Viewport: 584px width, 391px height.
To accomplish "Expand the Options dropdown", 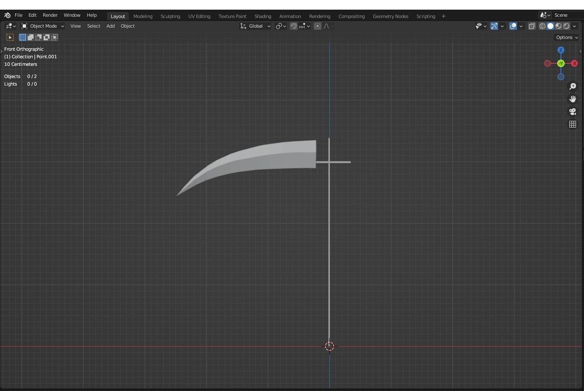I will (x=566, y=37).
